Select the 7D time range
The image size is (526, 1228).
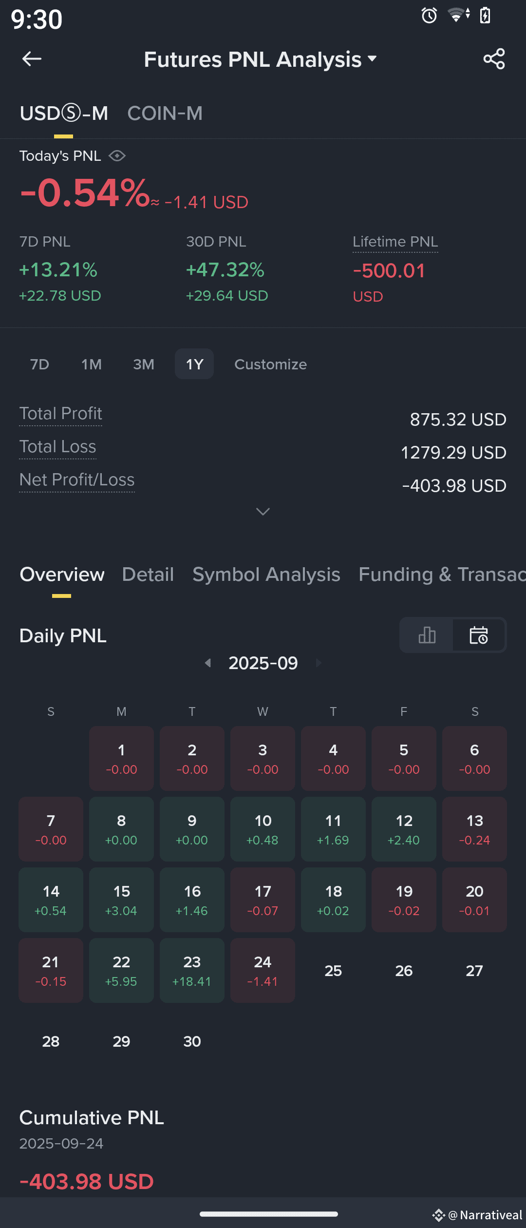[x=40, y=364]
